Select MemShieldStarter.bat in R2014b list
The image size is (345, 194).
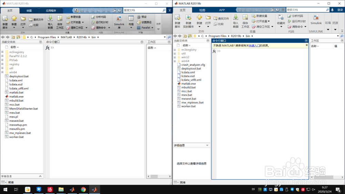23,109
